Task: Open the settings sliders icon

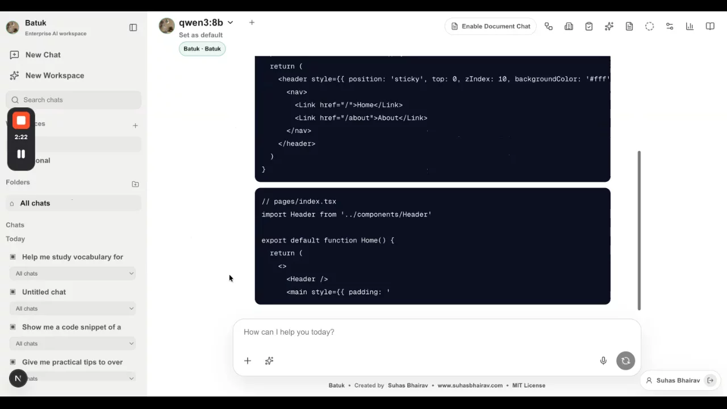Action: (670, 26)
